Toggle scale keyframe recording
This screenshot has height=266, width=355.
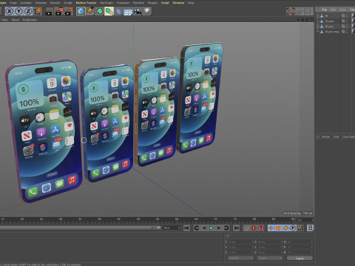pos(278,228)
